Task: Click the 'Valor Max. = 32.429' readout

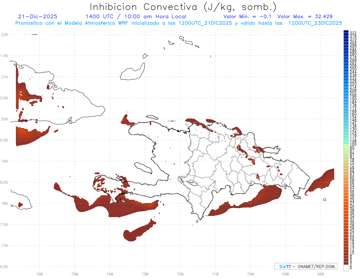Action: 305,16
